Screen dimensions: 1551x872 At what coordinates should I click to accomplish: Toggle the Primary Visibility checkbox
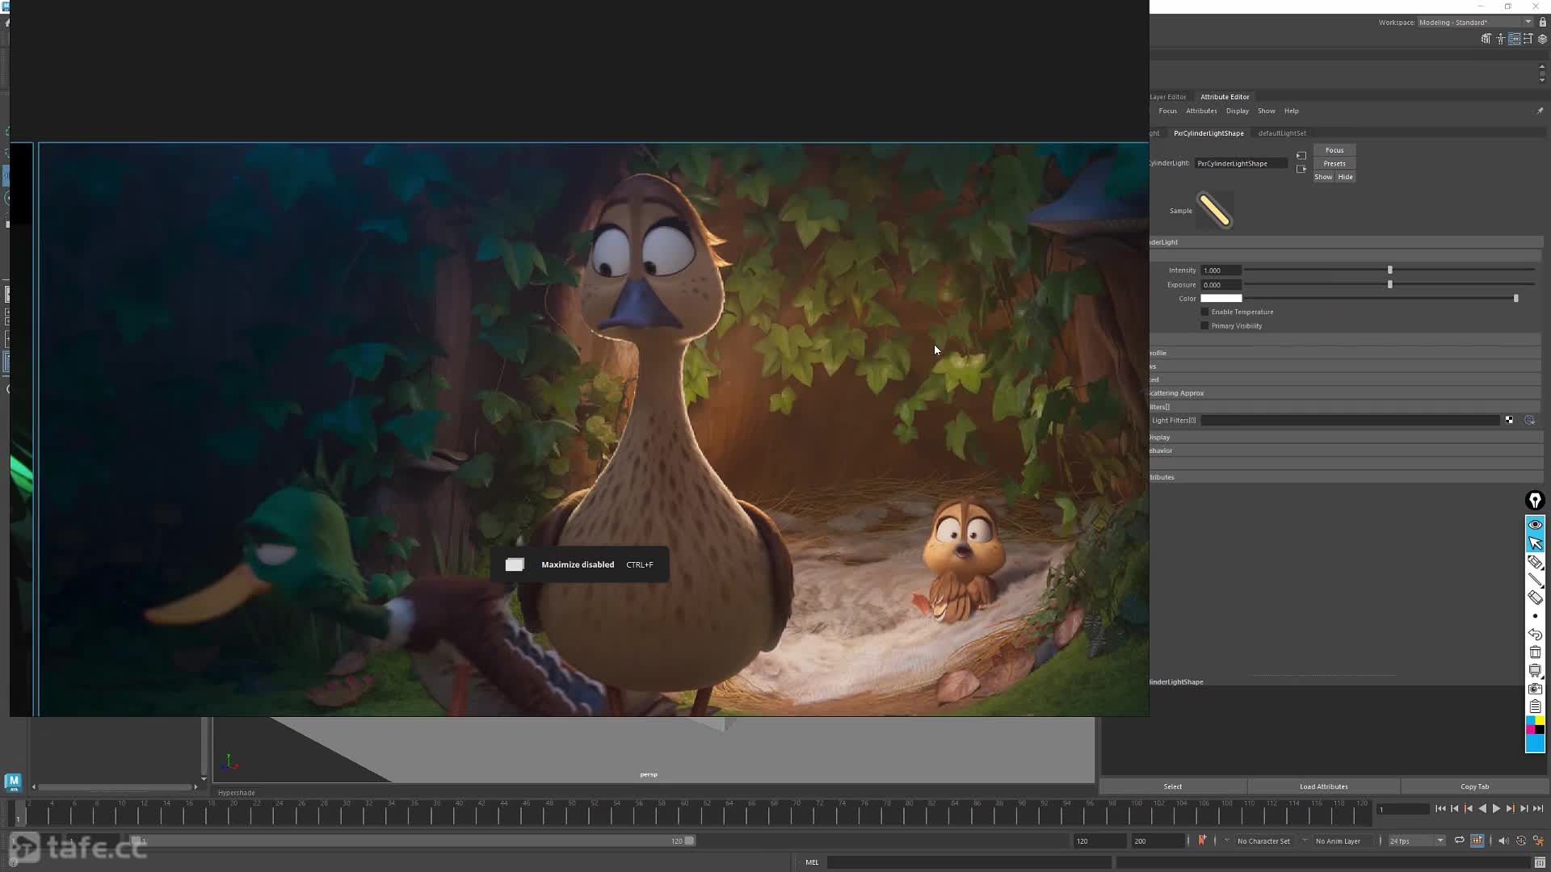tap(1204, 326)
